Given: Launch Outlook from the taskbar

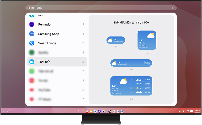Looking at the screenshot, I should [x=122, y=111].
